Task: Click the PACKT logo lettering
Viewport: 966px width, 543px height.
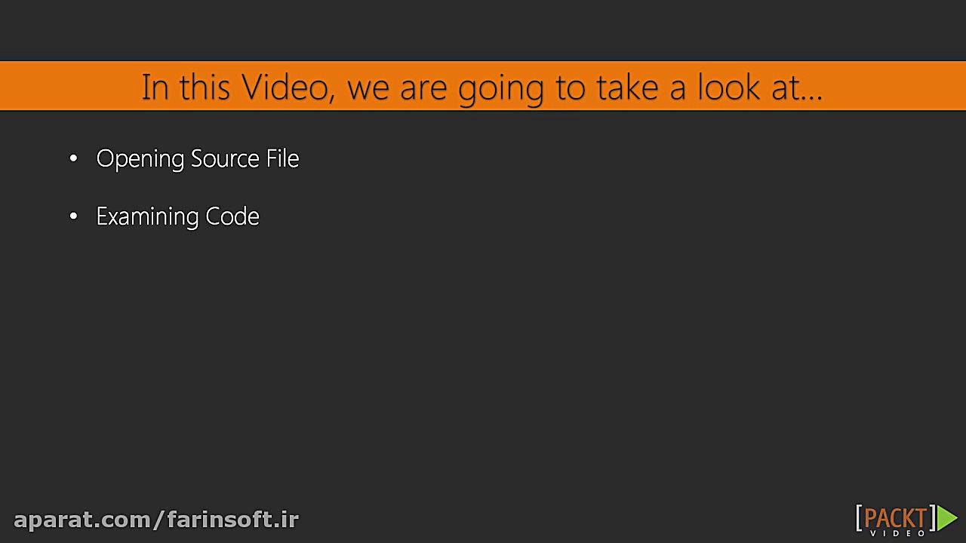Action: pos(895,518)
